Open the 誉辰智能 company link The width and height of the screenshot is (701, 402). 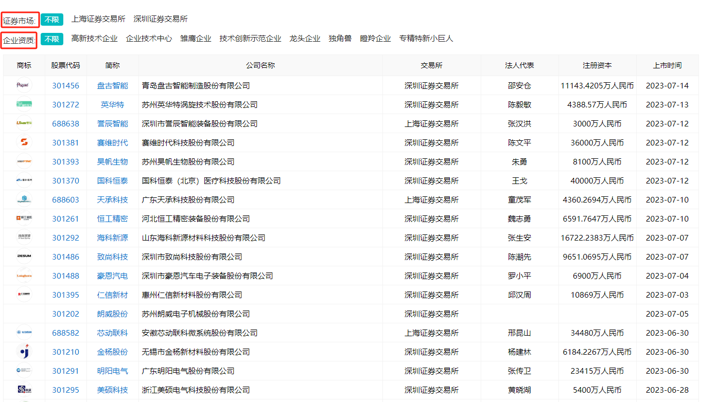(x=112, y=124)
